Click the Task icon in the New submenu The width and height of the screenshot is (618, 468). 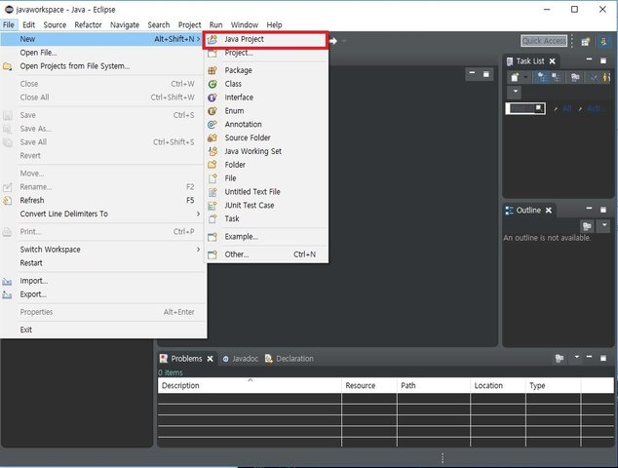click(x=212, y=218)
